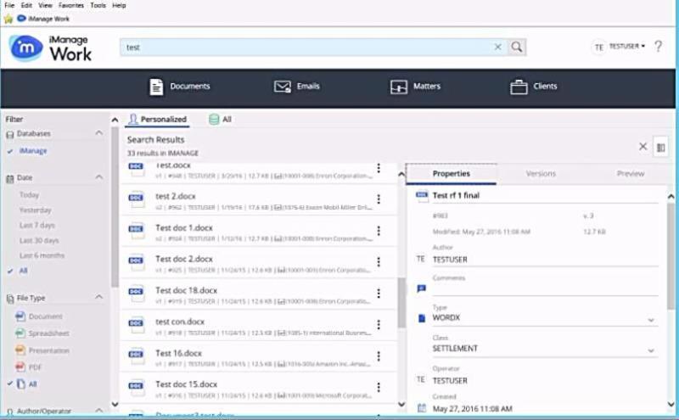Screen dimensions: 679x420
Task: Open kebab menu for test 2.docx
Action: pyautogui.click(x=379, y=199)
